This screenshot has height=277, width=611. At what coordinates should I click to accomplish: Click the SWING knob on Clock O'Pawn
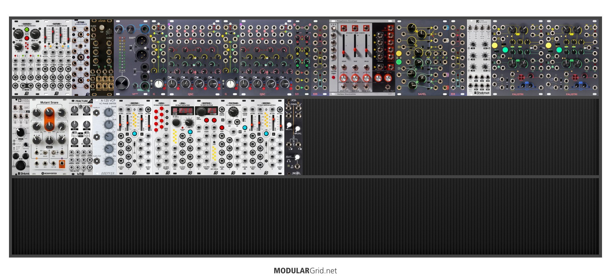(x=26, y=145)
